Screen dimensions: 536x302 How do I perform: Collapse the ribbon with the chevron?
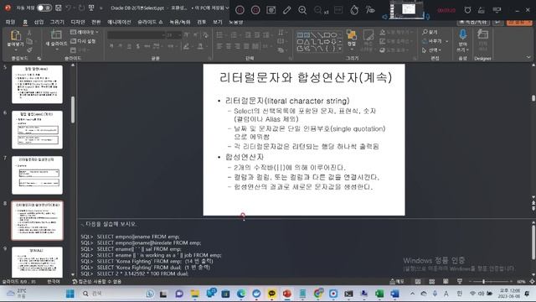click(x=528, y=58)
